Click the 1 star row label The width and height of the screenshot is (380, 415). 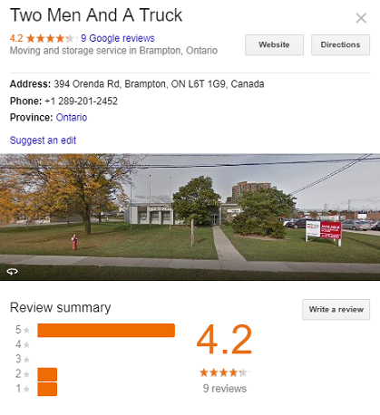(x=23, y=389)
